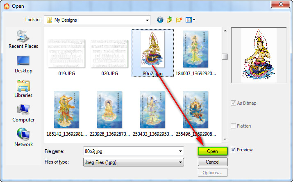The width and height of the screenshot is (293, 182).
Task: Go up one folder level
Action: [x=170, y=20]
